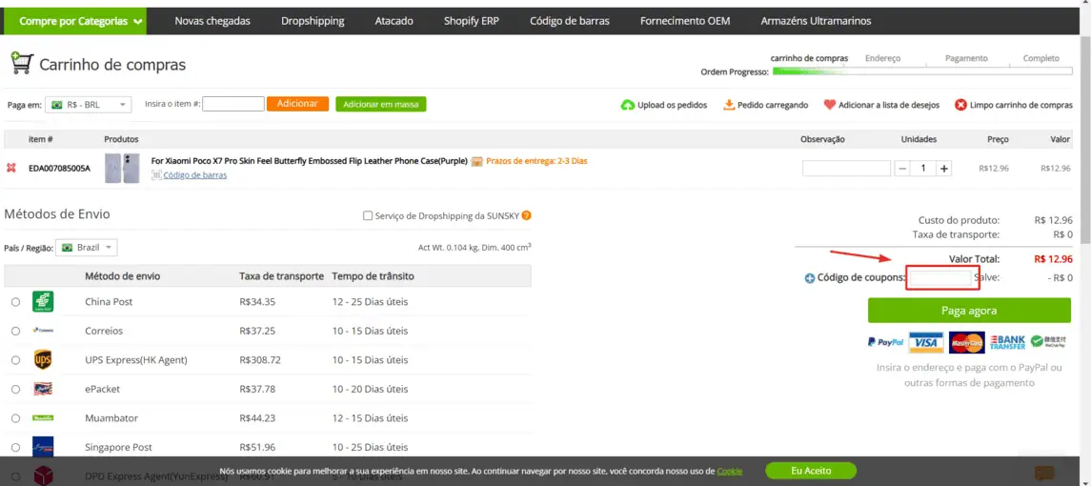Open Código de barras in the top menu
Viewport: 1091px width, 486px height.
(x=569, y=21)
